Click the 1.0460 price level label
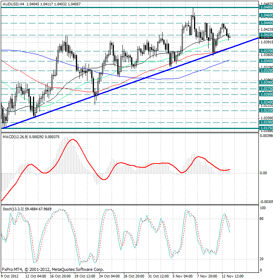This screenshot has width=273, height=279. click(x=266, y=15)
